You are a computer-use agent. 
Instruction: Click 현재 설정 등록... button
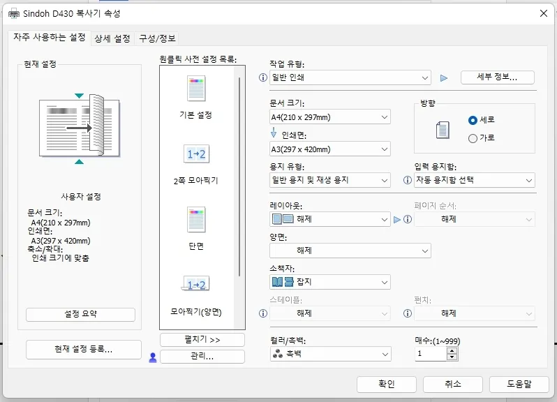(84, 350)
